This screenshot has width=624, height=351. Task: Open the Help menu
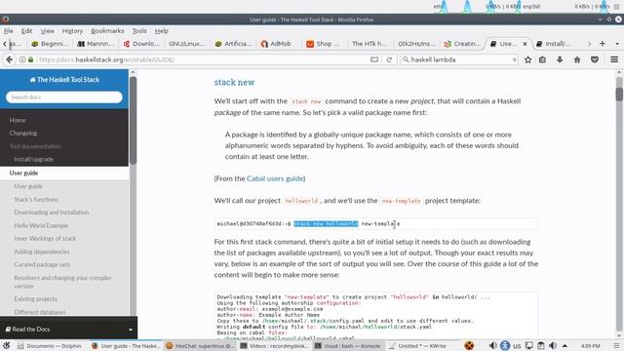[161, 30]
